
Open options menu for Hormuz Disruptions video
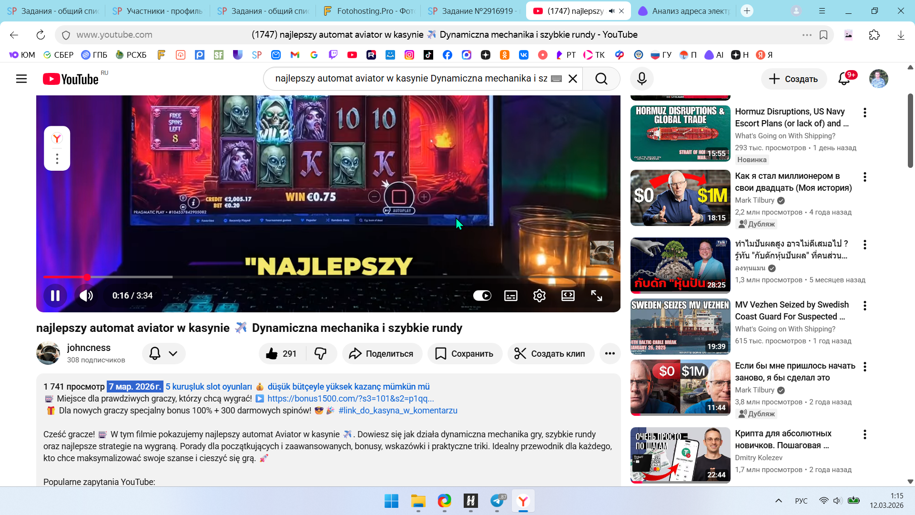tap(864, 113)
